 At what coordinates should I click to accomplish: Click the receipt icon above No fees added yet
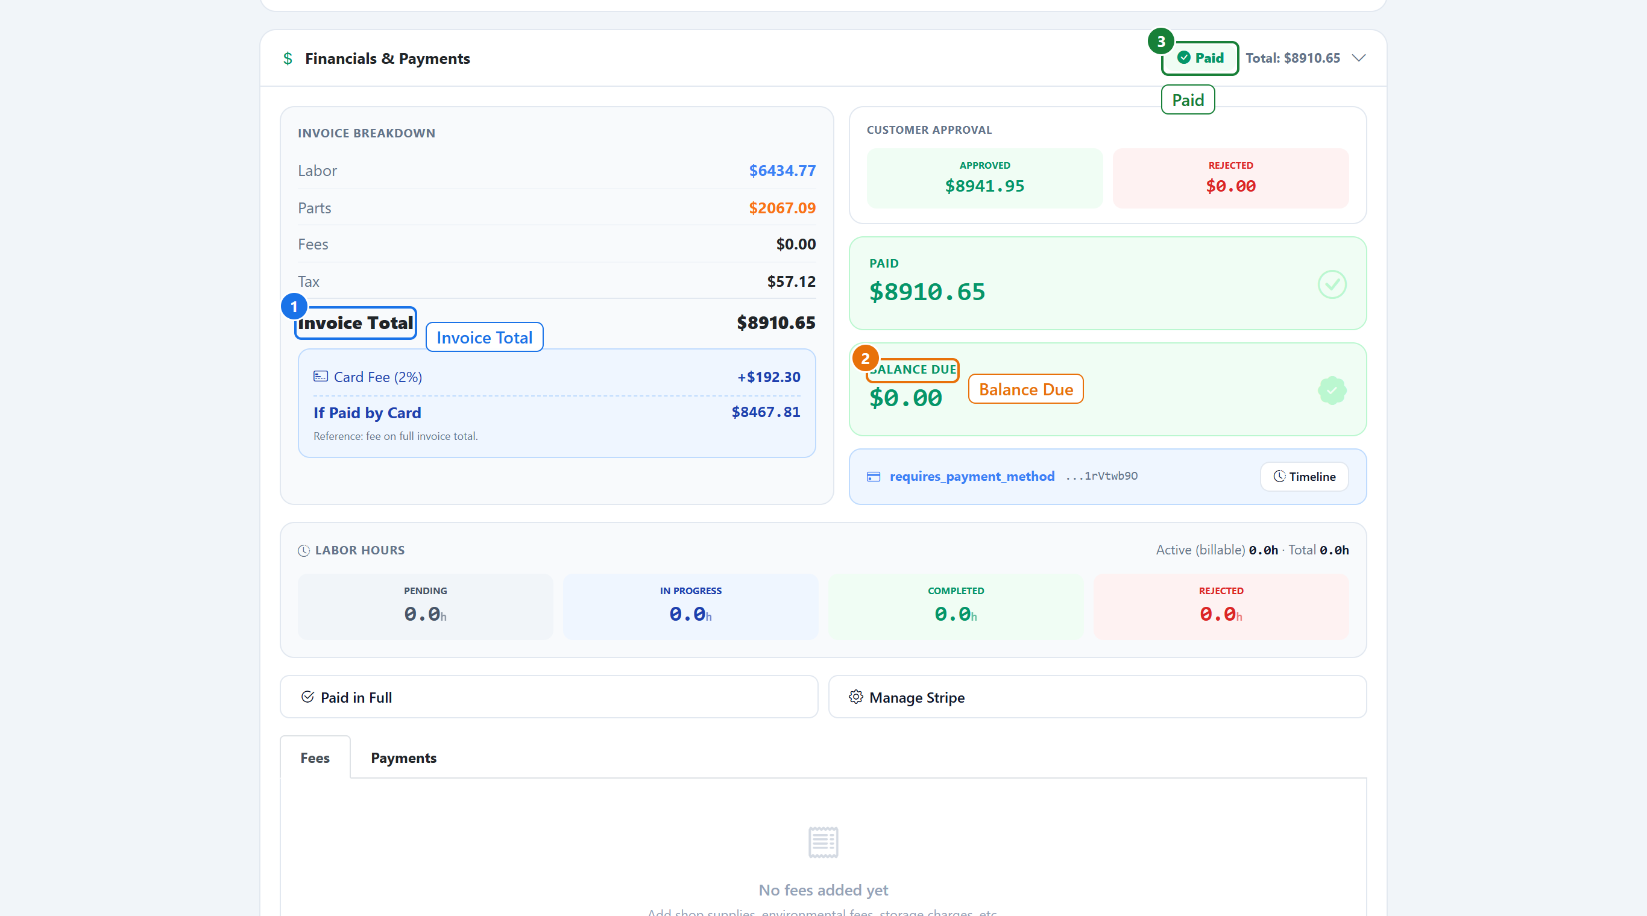(x=823, y=842)
